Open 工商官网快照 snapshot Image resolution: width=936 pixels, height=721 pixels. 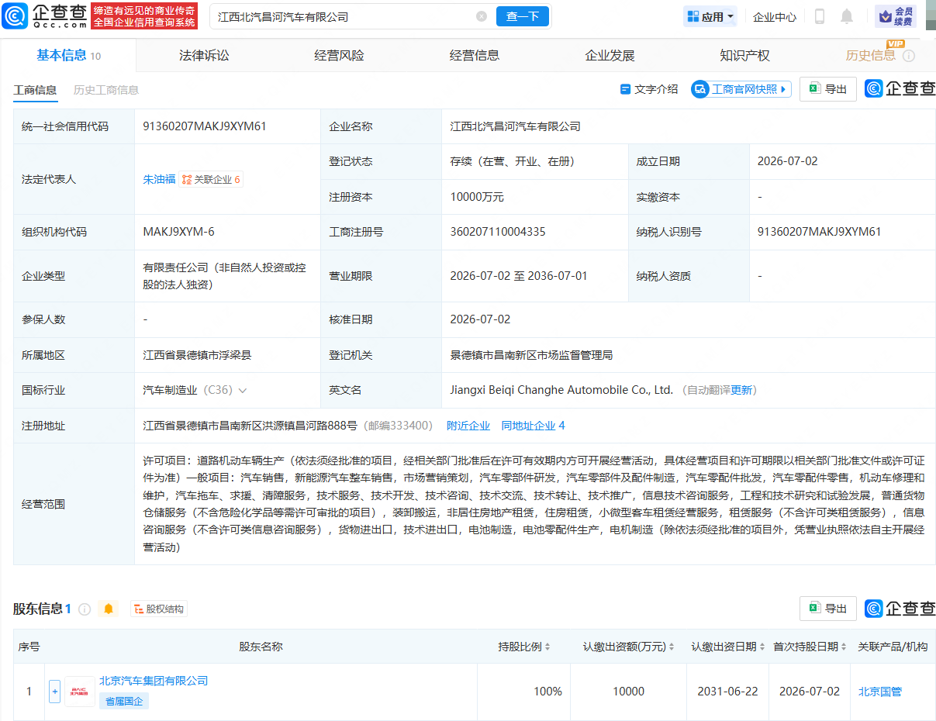(x=741, y=89)
